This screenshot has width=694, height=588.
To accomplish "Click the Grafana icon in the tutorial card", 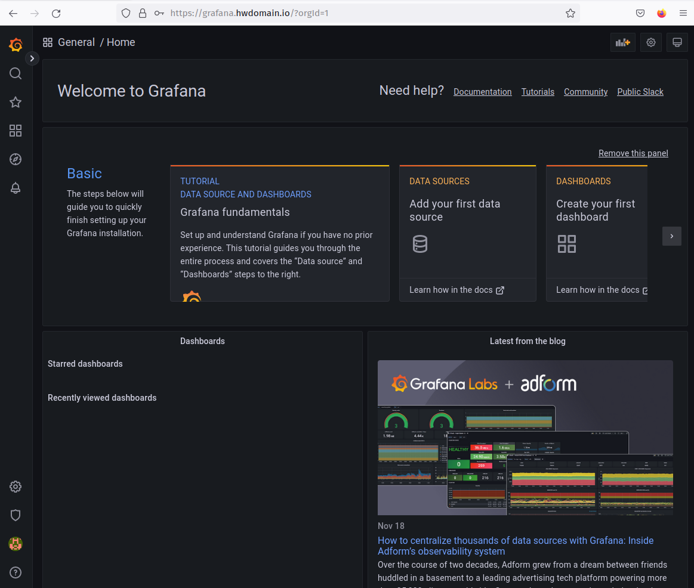I will click(x=192, y=296).
